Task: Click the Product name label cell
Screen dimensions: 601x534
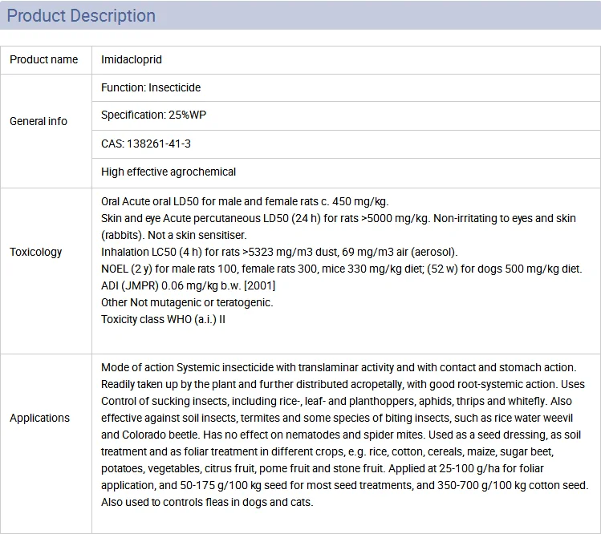Action: point(44,59)
